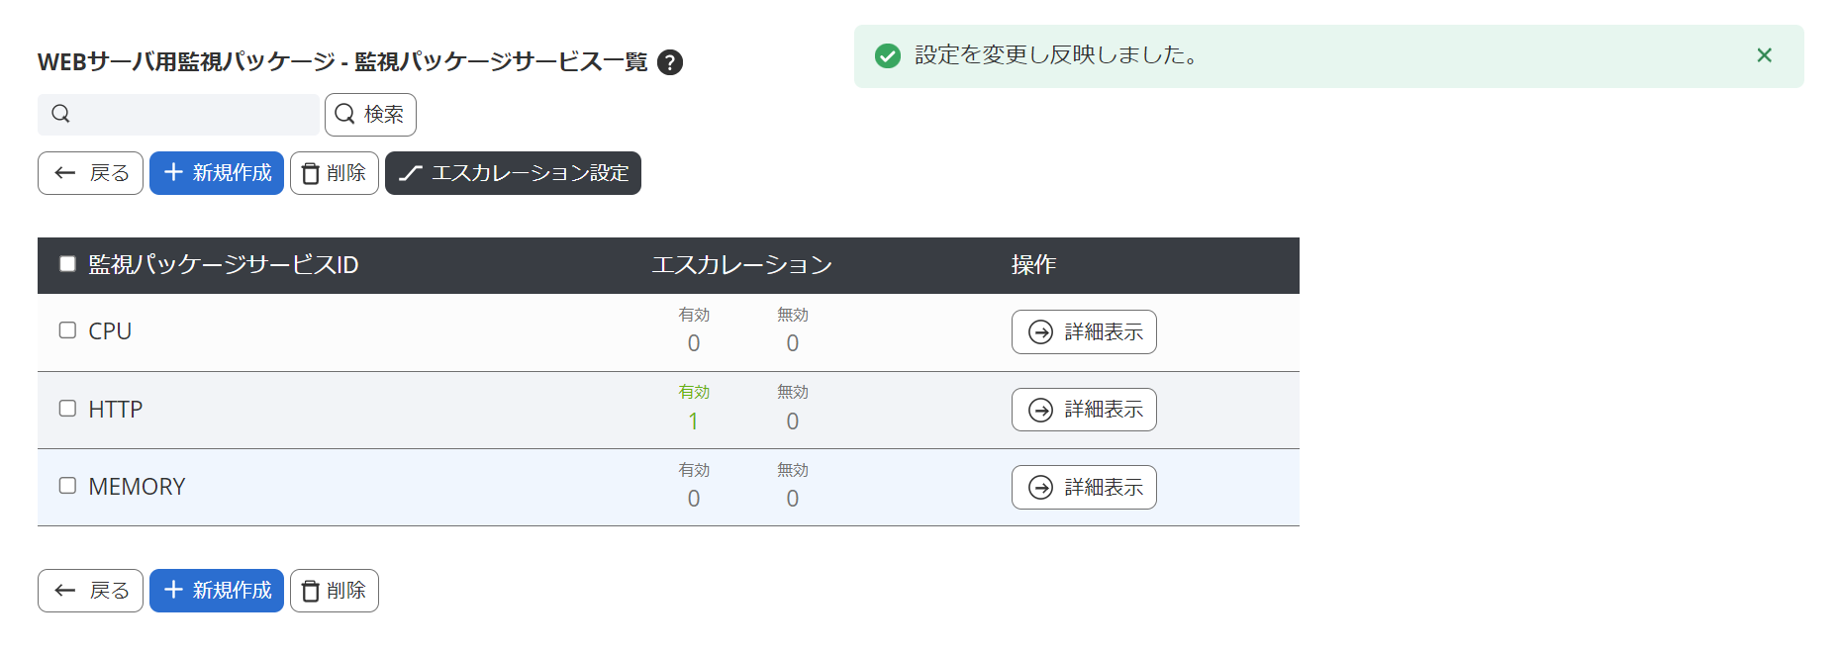The image size is (1841, 654).
Task: Click the green success checkmark icon
Action: (888, 56)
